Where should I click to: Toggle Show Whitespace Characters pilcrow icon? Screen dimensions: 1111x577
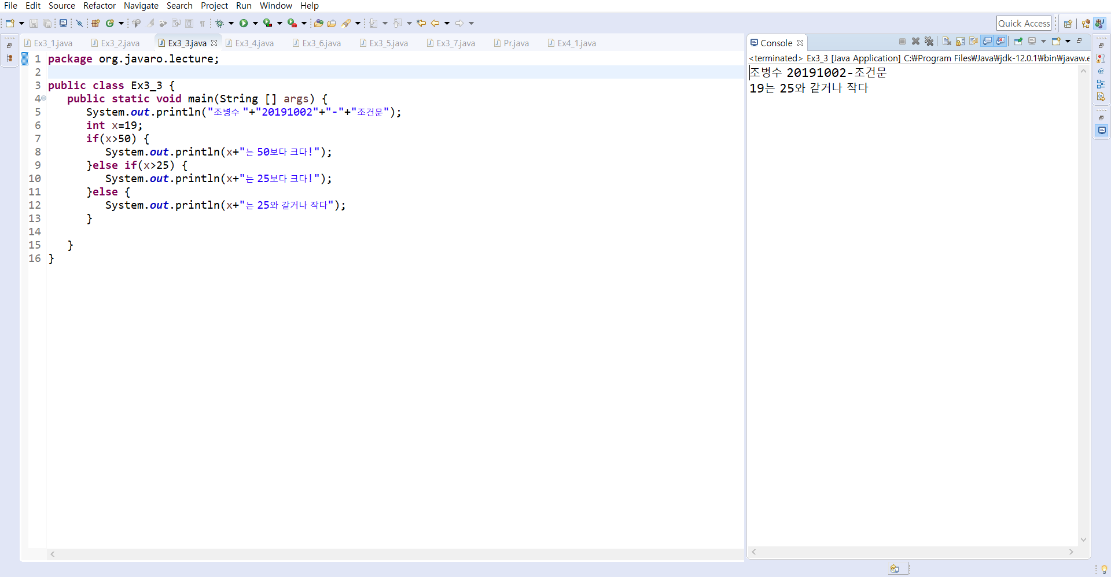coord(203,23)
